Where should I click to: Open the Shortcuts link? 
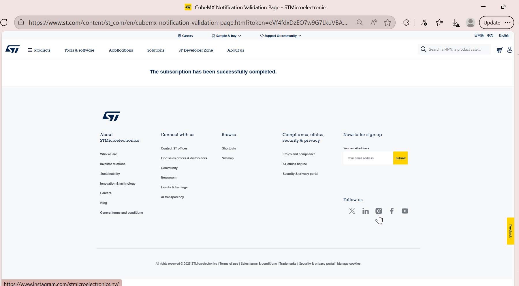click(229, 148)
